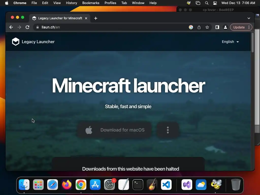
Task: Click the forward navigation arrow
Action: 19,27
